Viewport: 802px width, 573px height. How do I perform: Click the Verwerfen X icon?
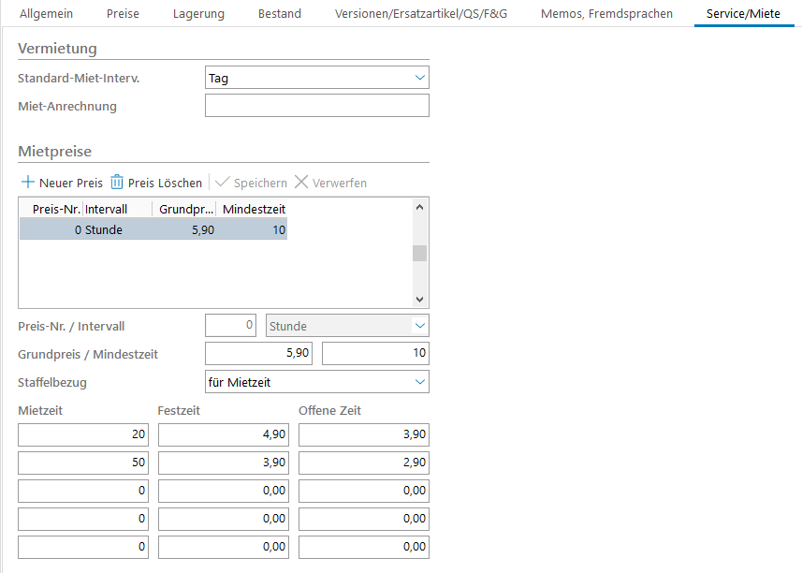click(301, 183)
